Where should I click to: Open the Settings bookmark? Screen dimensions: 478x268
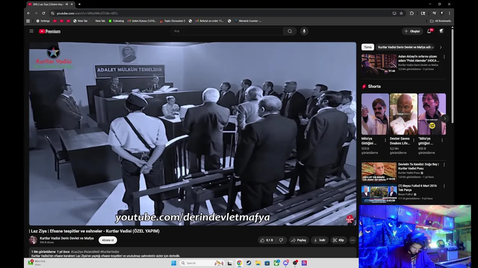click(43, 21)
